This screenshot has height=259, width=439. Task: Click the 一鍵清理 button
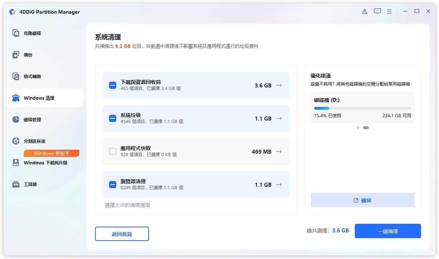tap(388, 231)
